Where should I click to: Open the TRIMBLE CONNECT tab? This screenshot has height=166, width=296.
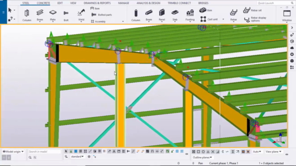(179, 3)
